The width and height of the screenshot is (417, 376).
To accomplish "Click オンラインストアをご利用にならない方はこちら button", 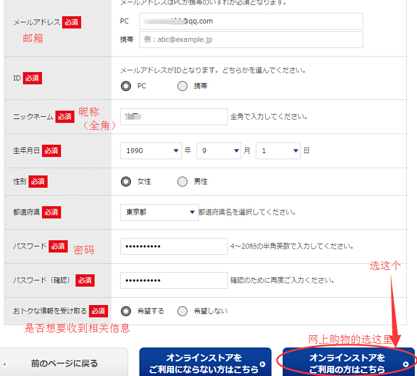I will coord(204,363).
